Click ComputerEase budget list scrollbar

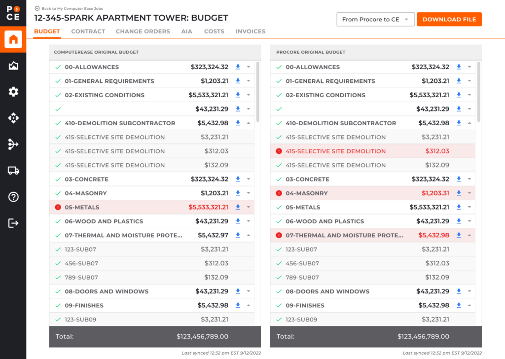tap(257, 92)
